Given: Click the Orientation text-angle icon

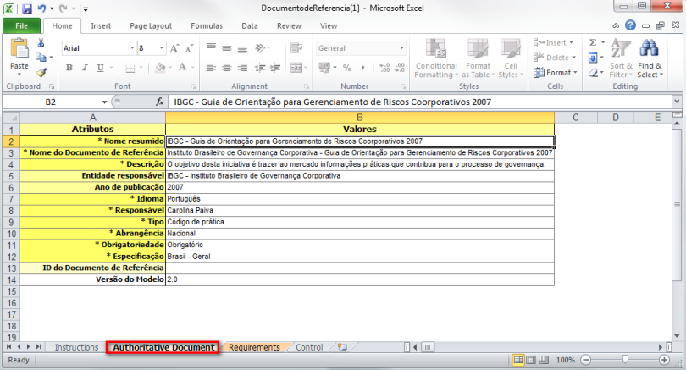Looking at the screenshot, I should pos(261,47).
